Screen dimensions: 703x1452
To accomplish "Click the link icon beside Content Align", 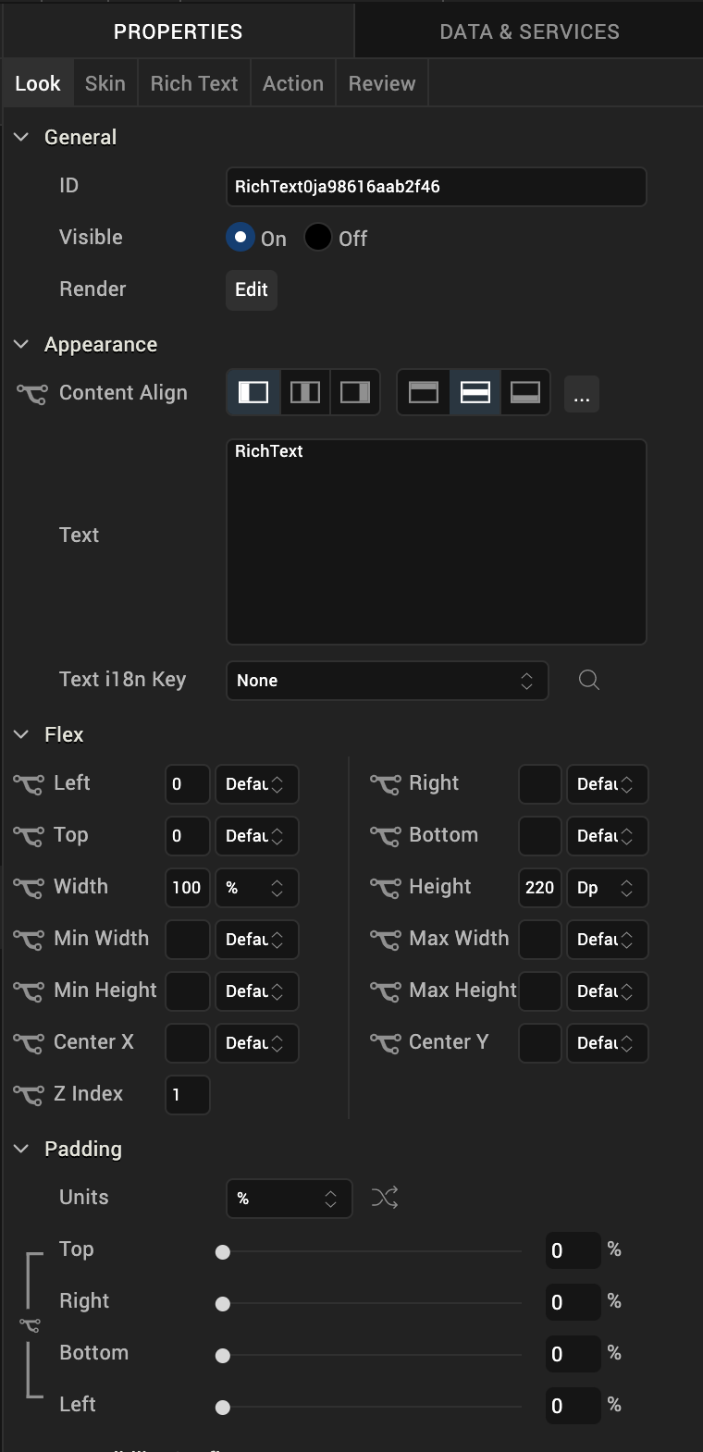I will click(x=31, y=394).
